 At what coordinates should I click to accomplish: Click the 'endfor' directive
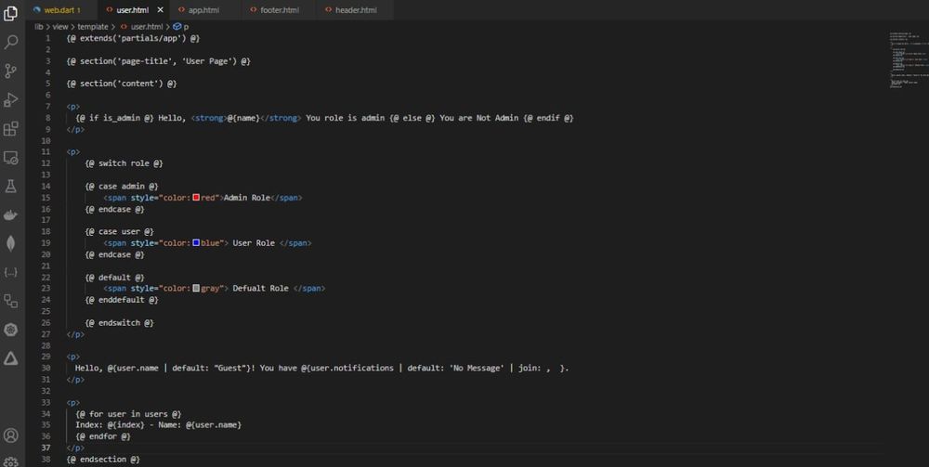point(103,436)
